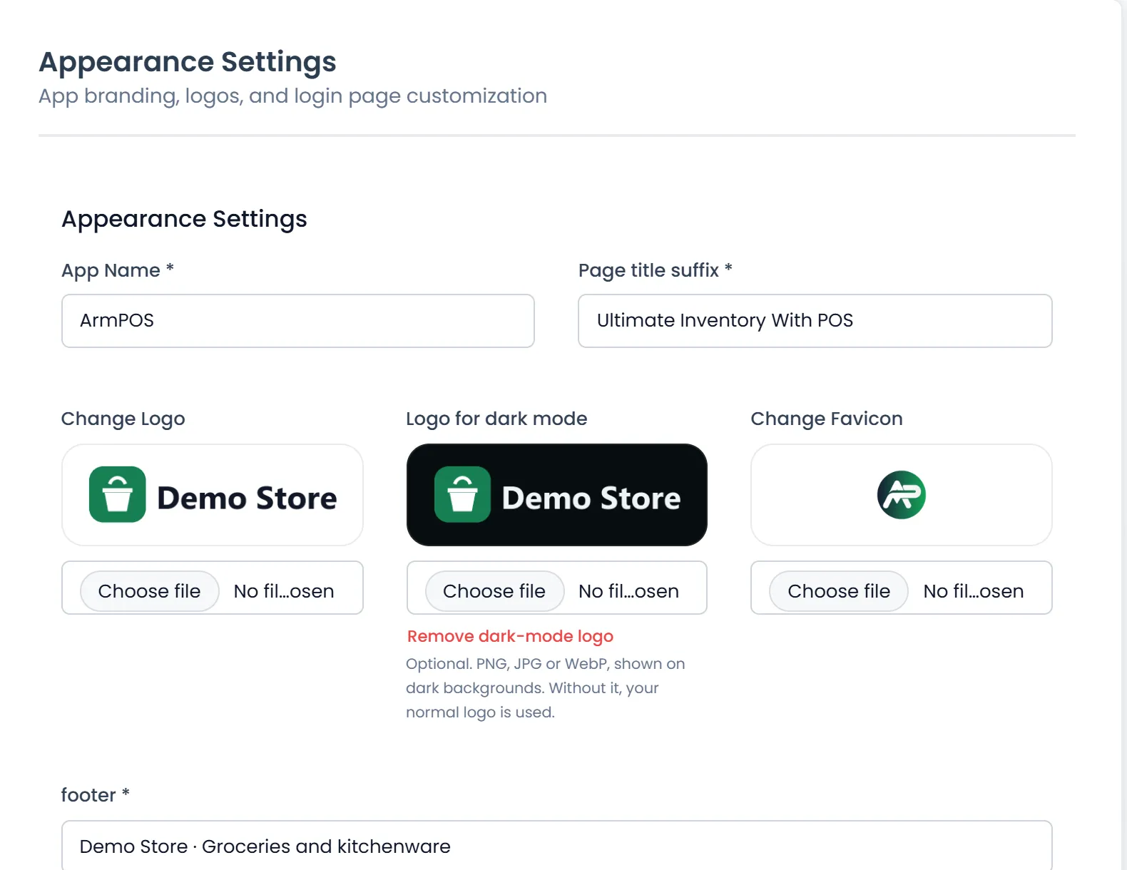
Task: Choose file for Change Favicon
Action: [839, 591]
